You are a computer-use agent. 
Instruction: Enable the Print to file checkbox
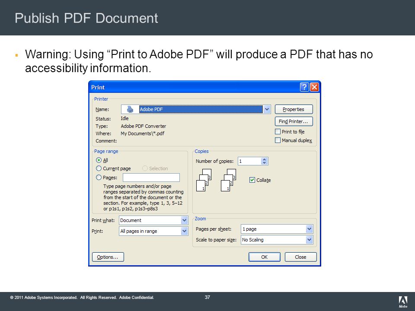(278, 132)
